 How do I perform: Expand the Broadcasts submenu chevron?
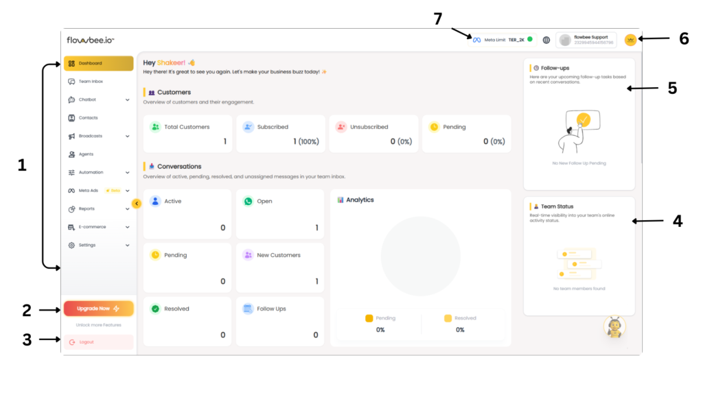tap(127, 136)
